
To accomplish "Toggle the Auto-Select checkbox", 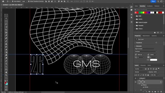I will tap(13, 1).
